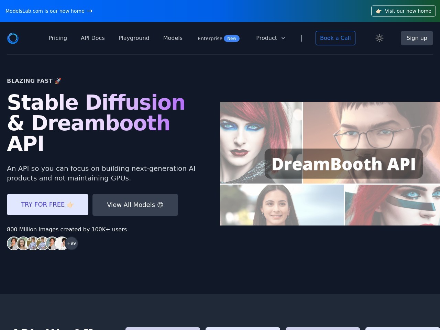Viewport: 440px width, 330px height.
Task: Click the Book a Call button
Action: [x=335, y=38]
